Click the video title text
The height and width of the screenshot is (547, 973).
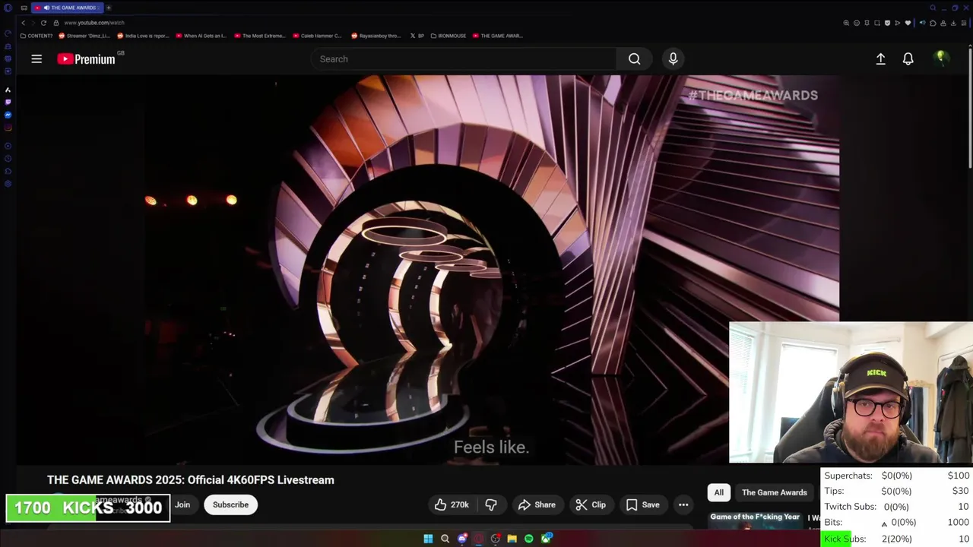click(x=191, y=480)
